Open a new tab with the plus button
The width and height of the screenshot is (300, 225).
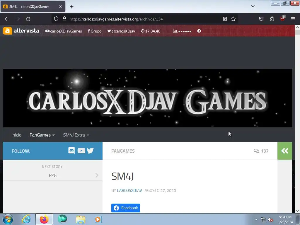click(x=71, y=7)
